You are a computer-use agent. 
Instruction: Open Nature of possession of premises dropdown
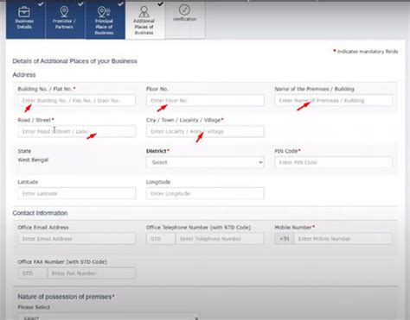point(110,317)
